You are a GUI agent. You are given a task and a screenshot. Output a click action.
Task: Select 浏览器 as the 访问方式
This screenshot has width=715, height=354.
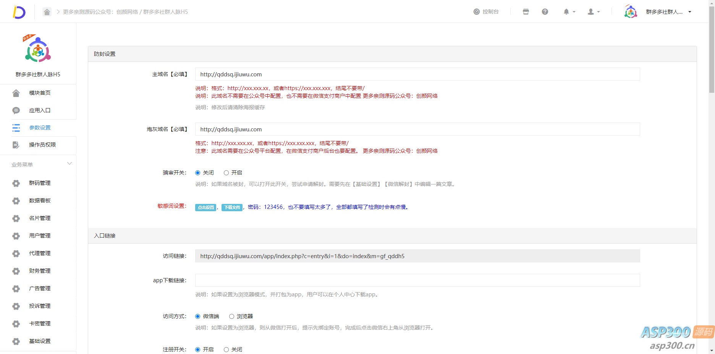231,317
